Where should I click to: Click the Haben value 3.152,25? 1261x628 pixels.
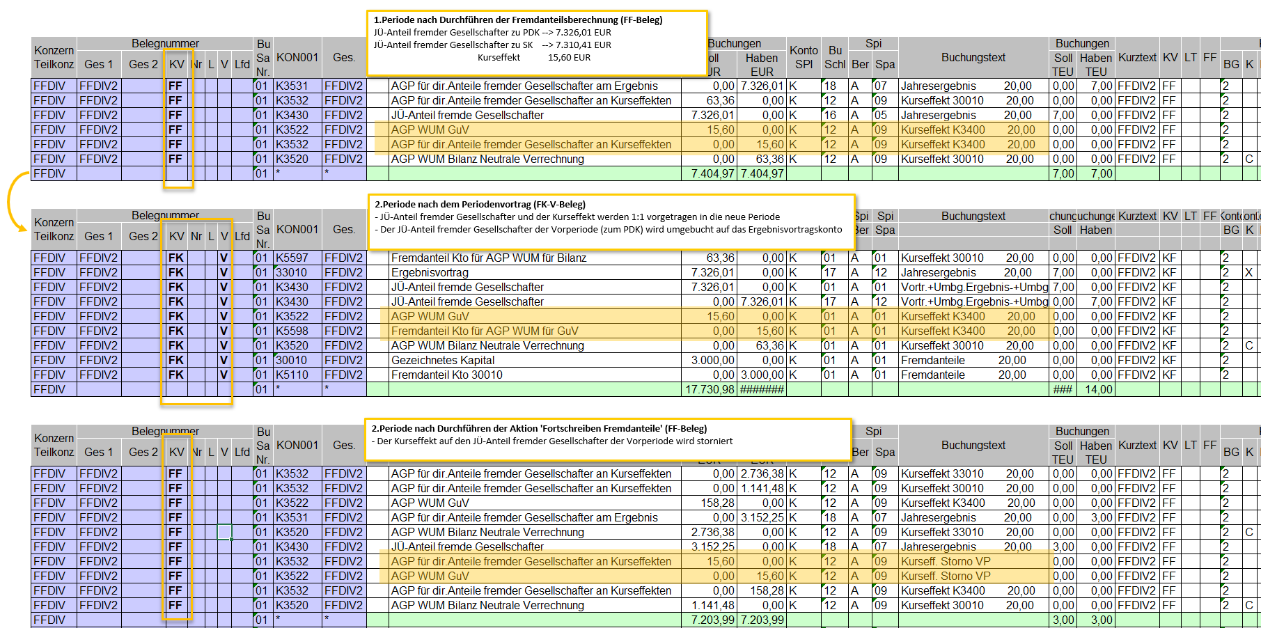[x=762, y=517]
